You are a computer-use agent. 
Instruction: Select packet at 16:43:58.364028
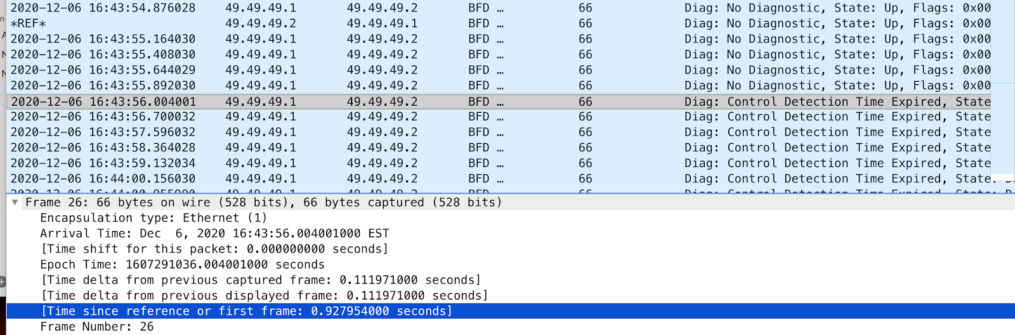point(499,148)
